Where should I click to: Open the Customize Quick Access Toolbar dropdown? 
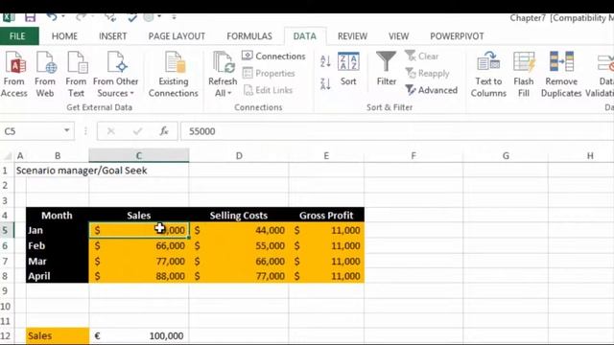(x=174, y=17)
